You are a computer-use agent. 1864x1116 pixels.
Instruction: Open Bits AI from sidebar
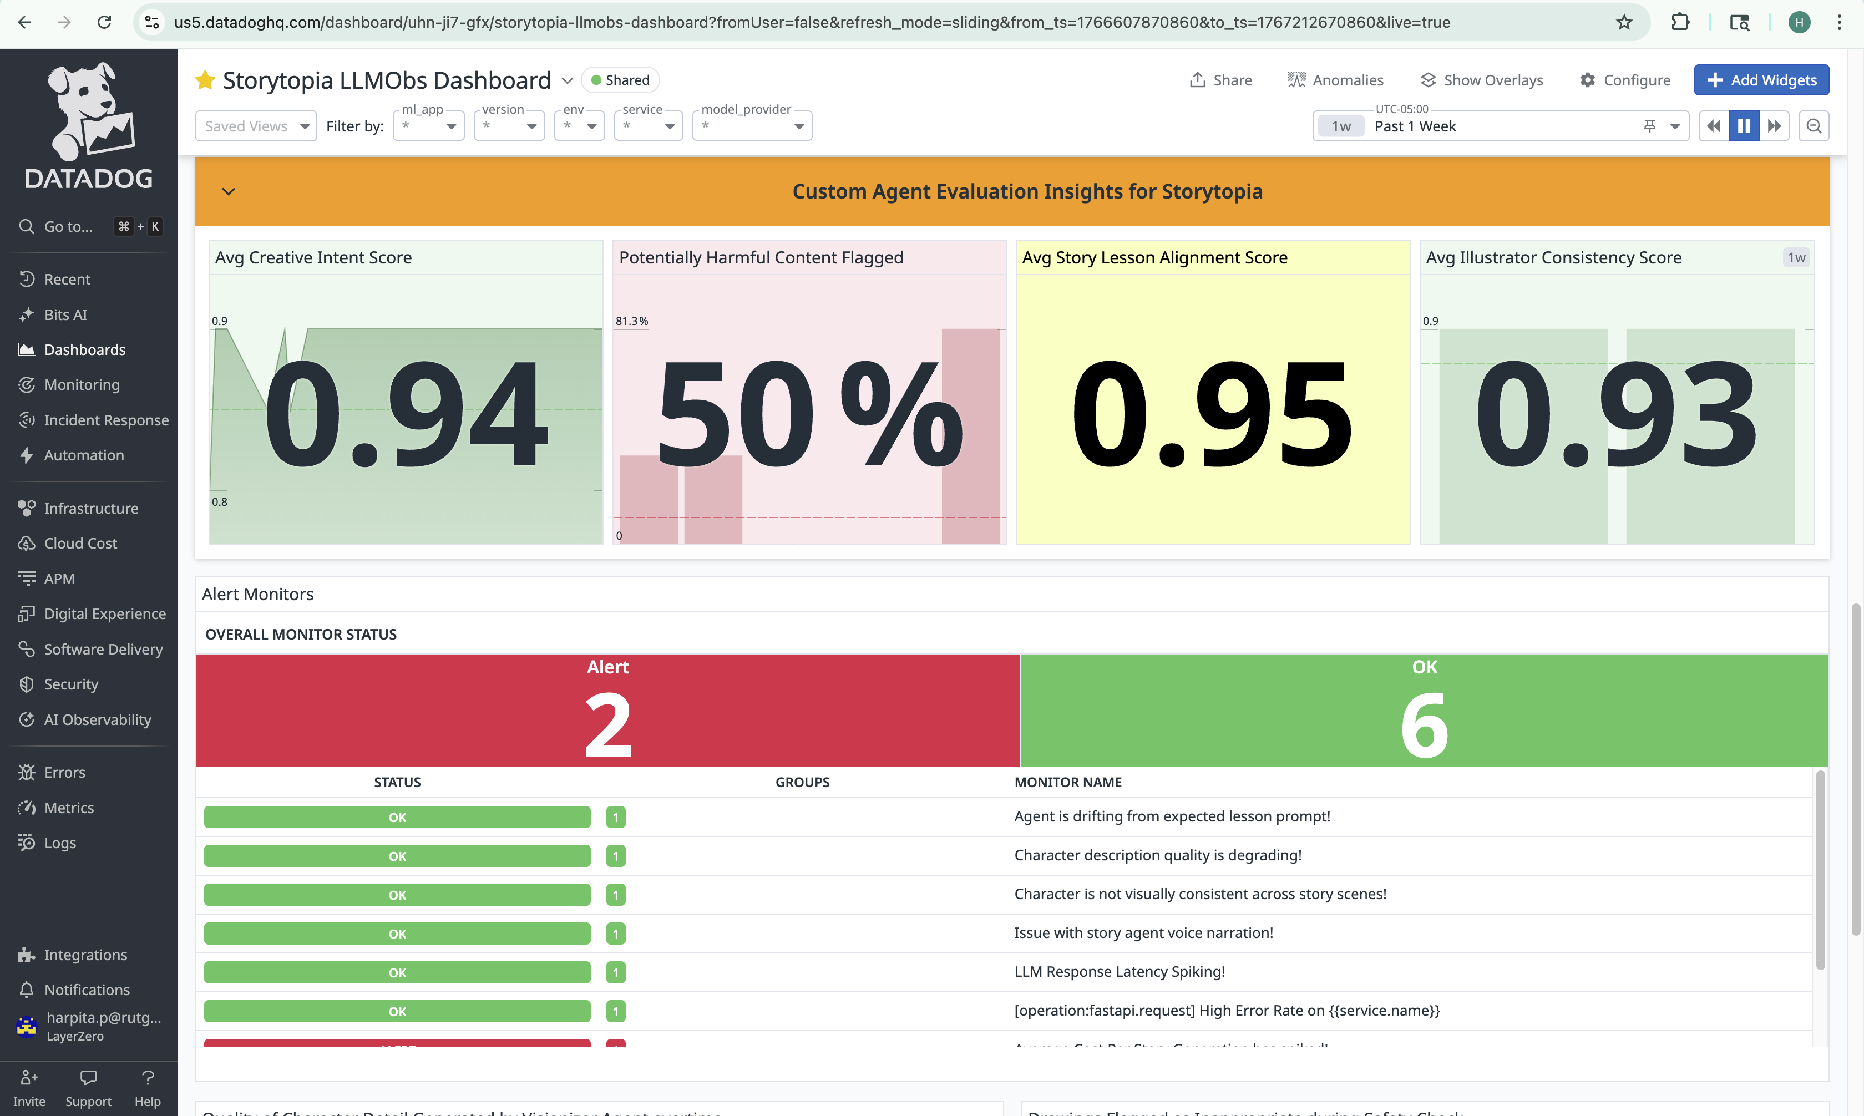[65, 314]
